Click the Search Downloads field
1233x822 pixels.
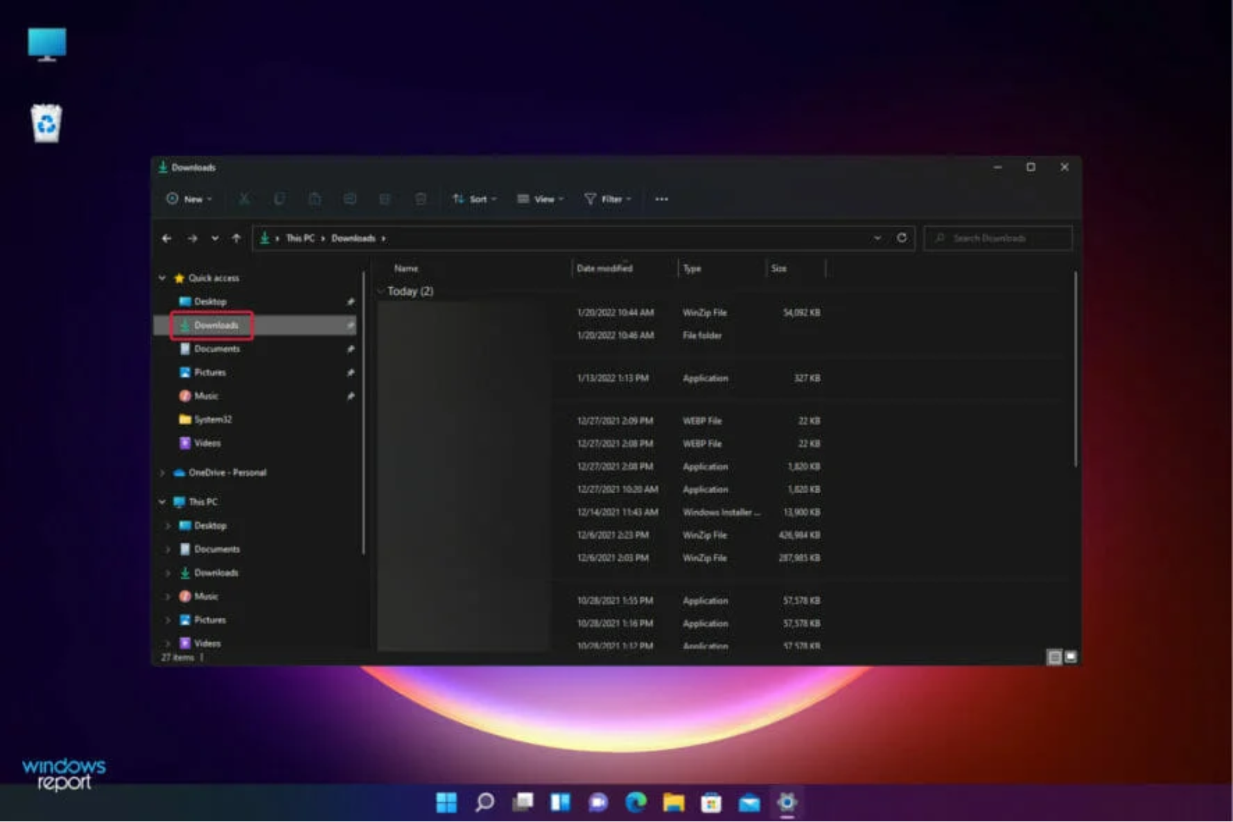coord(998,238)
